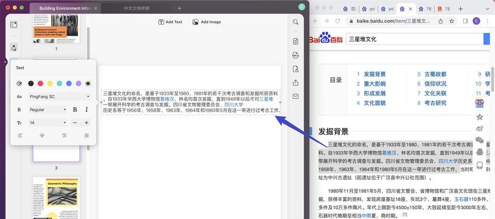The image size is (495, 219).
Task: Pick the red text color swatch
Action: 41,84
